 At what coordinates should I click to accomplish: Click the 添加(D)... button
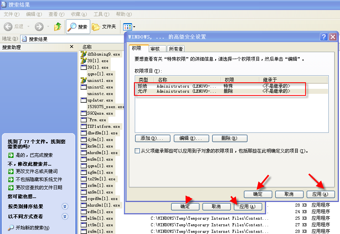pyautogui.click(x=153, y=138)
